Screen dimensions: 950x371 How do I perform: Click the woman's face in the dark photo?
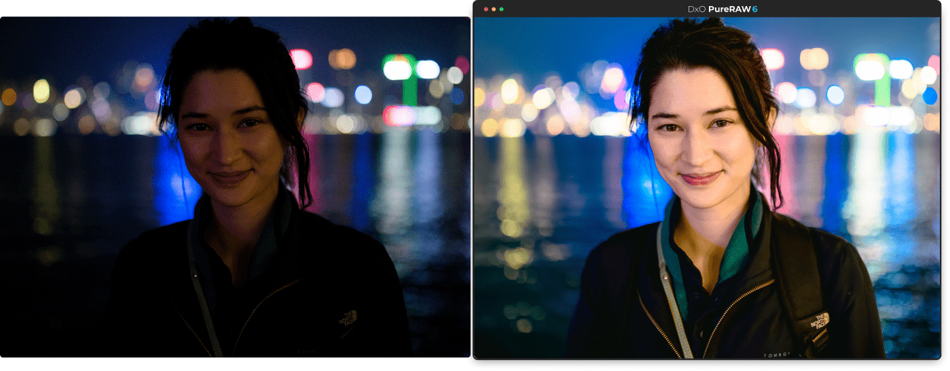click(227, 132)
